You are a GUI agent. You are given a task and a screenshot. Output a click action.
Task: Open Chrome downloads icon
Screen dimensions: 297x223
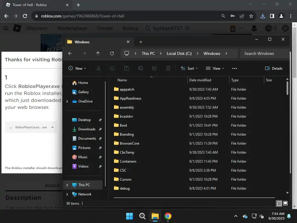(x=263, y=16)
